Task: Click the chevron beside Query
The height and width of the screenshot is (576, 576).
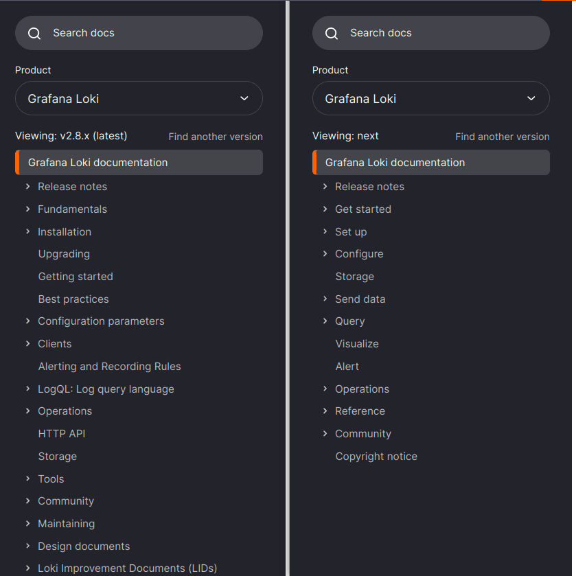Action: (325, 321)
